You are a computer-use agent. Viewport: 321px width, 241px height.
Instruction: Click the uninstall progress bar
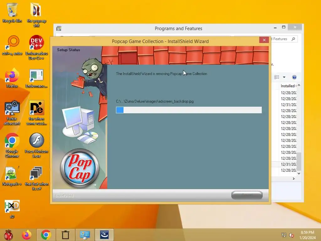coord(189,110)
